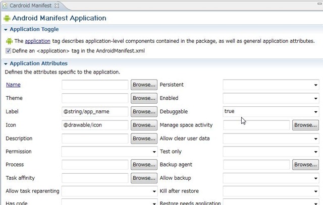Screen dimensions: 323x205
Task: Focus the Manage space activity field
Action: tap(256, 125)
